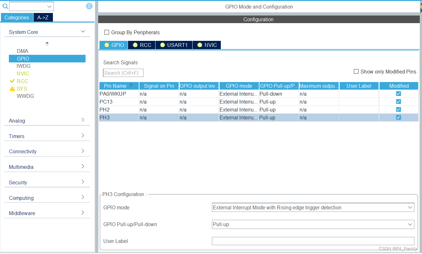Click the status icon on USART1 tab
This screenshot has width=422, height=254.
point(163,45)
